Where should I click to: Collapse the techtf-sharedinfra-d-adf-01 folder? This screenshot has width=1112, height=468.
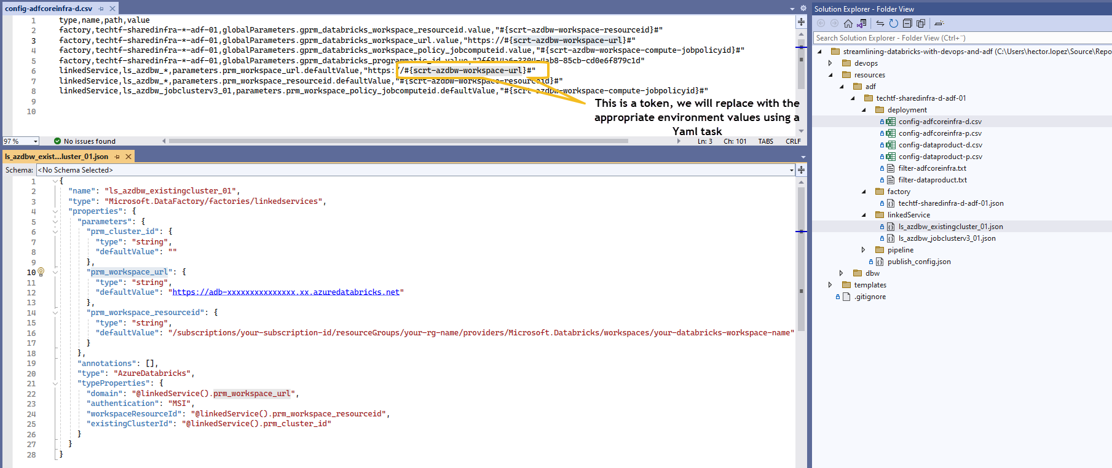853,98
